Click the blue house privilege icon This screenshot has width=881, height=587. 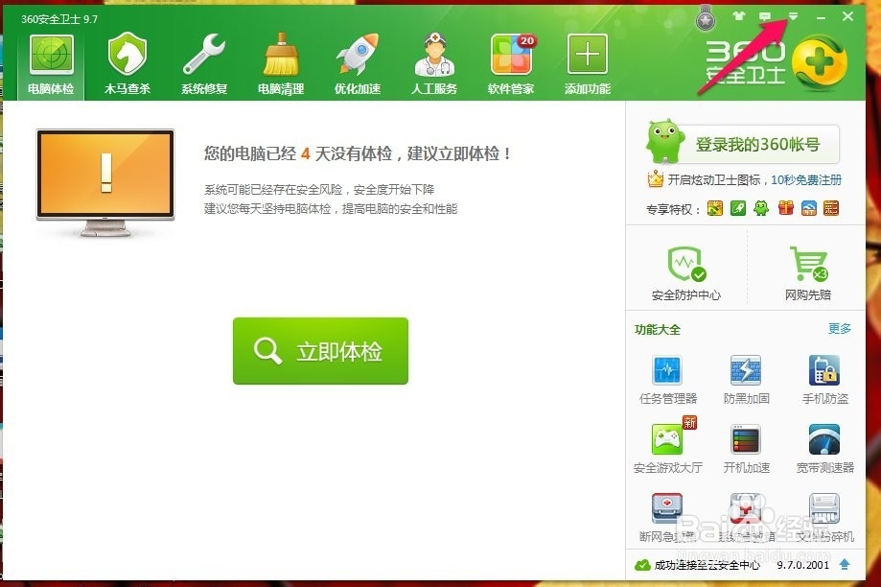pos(808,208)
